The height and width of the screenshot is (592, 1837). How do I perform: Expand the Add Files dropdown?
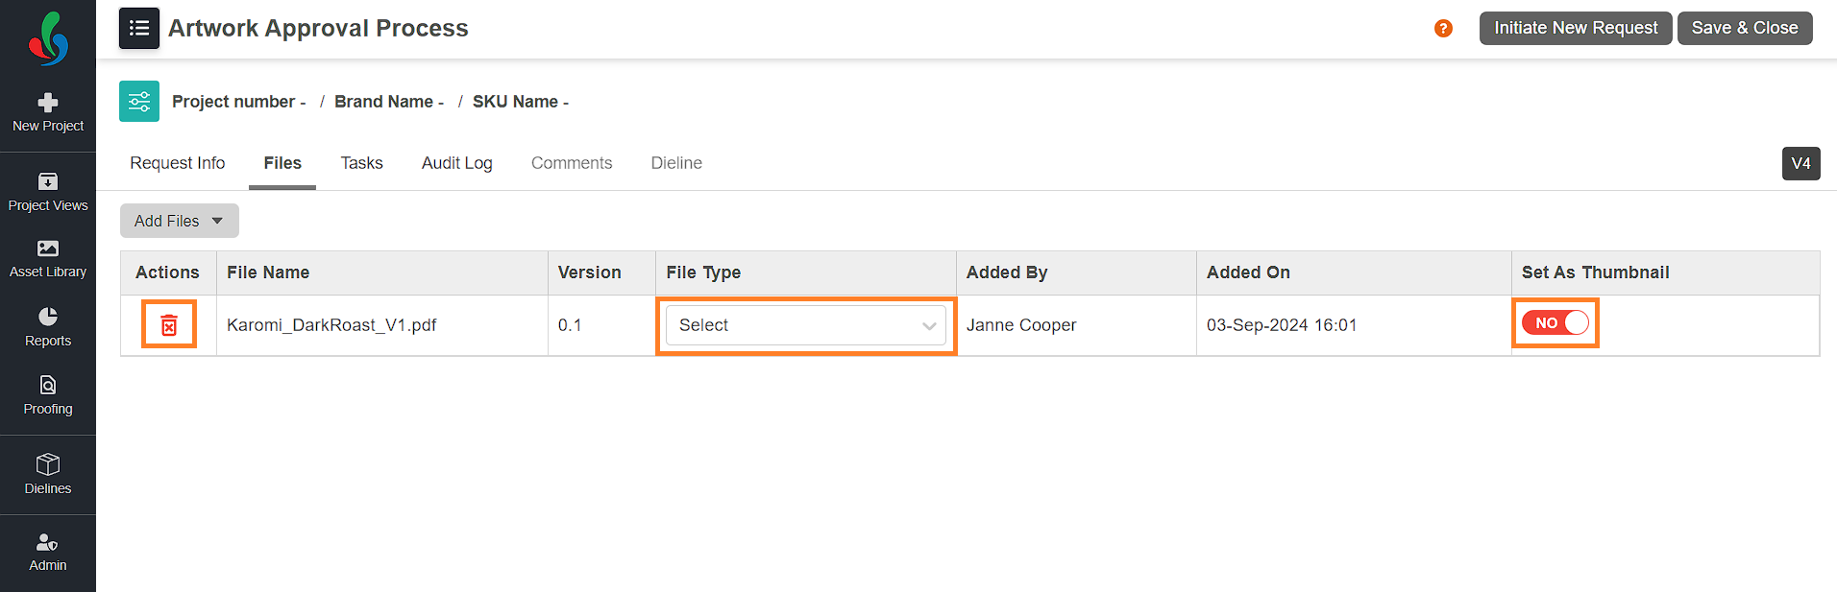pyautogui.click(x=180, y=221)
